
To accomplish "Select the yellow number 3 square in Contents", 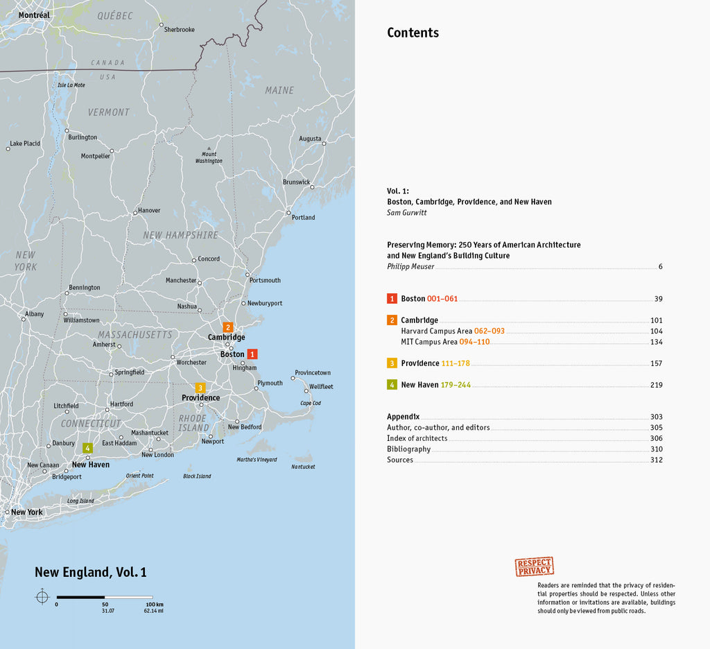I will pyautogui.click(x=392, y=363).
